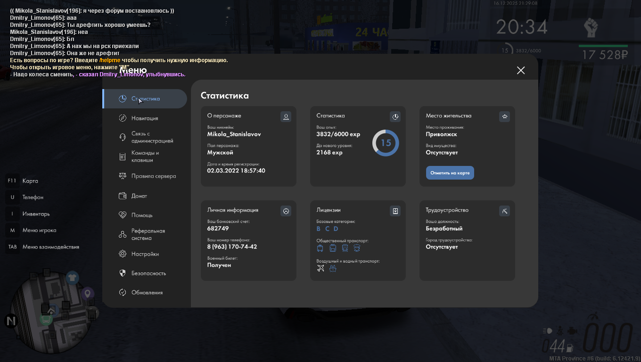Click the Навигация compass icon
Image resolution: width=641 pixels, height=362 pixels.
123,118
